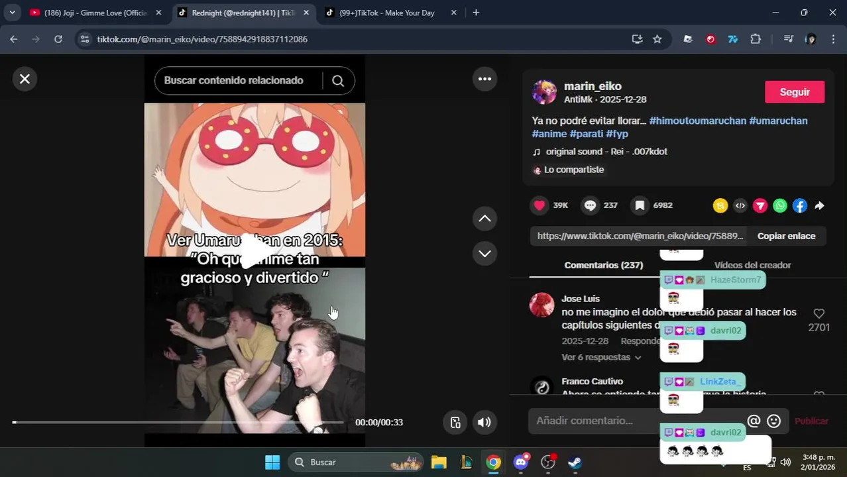Switch to Comentarios (237) tab

(604, 265)
